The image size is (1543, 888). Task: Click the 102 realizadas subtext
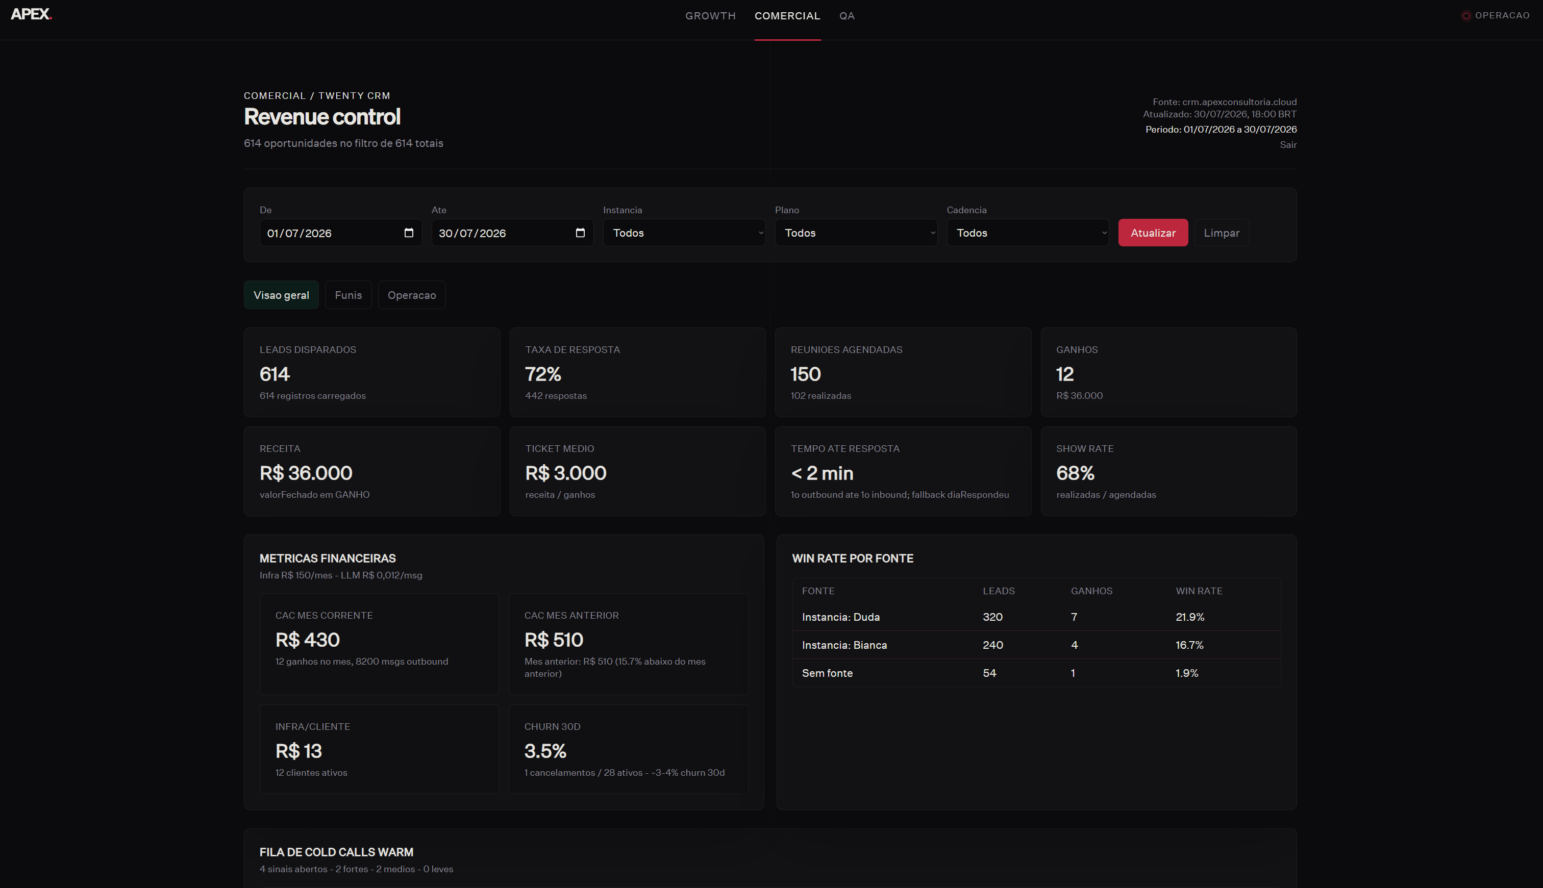point(820,396)
